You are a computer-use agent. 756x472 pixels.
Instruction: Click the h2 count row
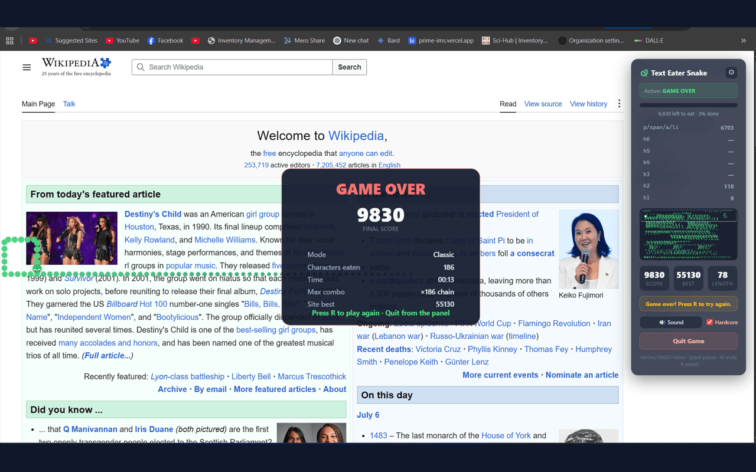[688, 186]
